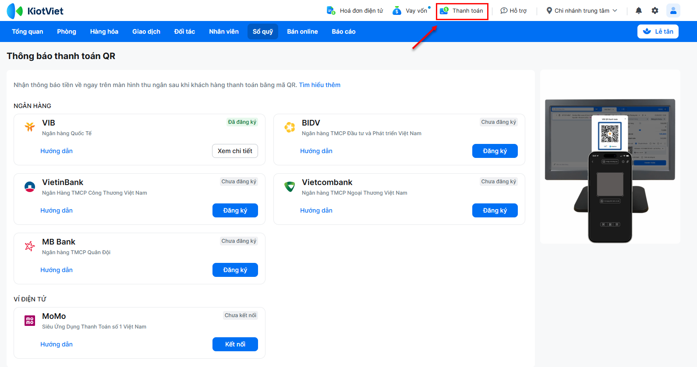This screenshot has height=367, width=697.
Task: Click Ngân hàng TMCP Quân Đội text
Action: click(x=76, y=252)
